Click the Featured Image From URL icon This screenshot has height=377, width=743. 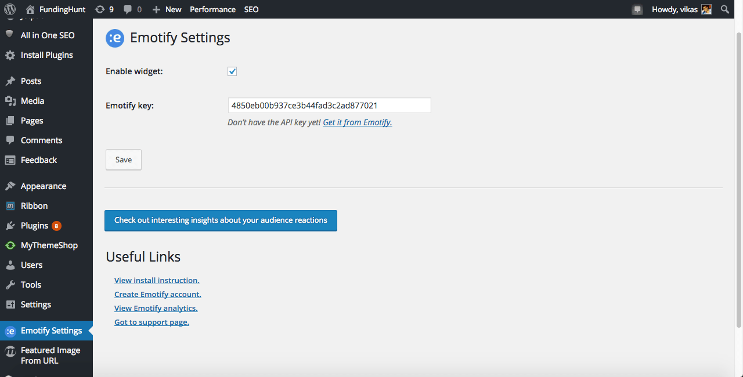click(10, 351)
